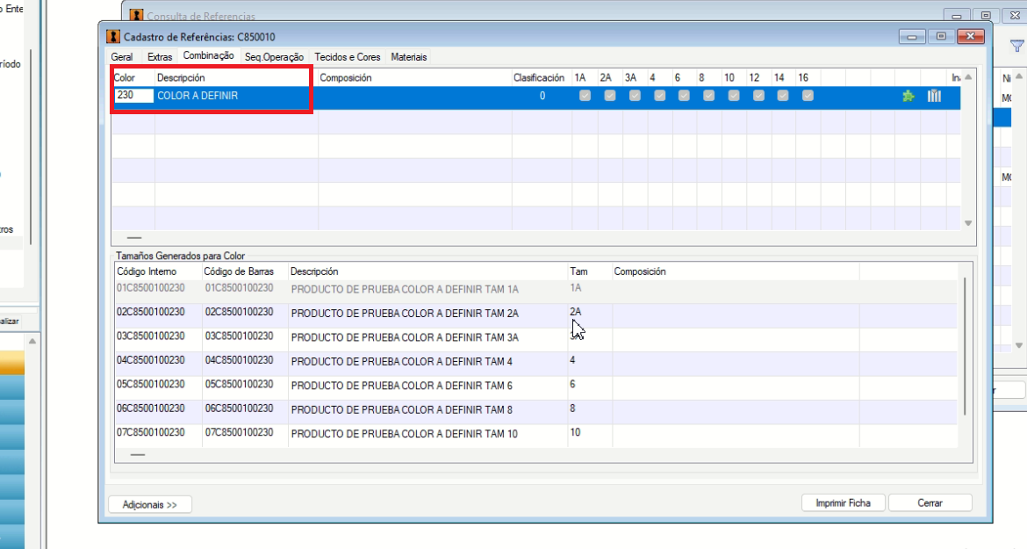1027x549 pixels.
Task: Toggle size 16 checkbox for color 230
Action: point(808,96)
